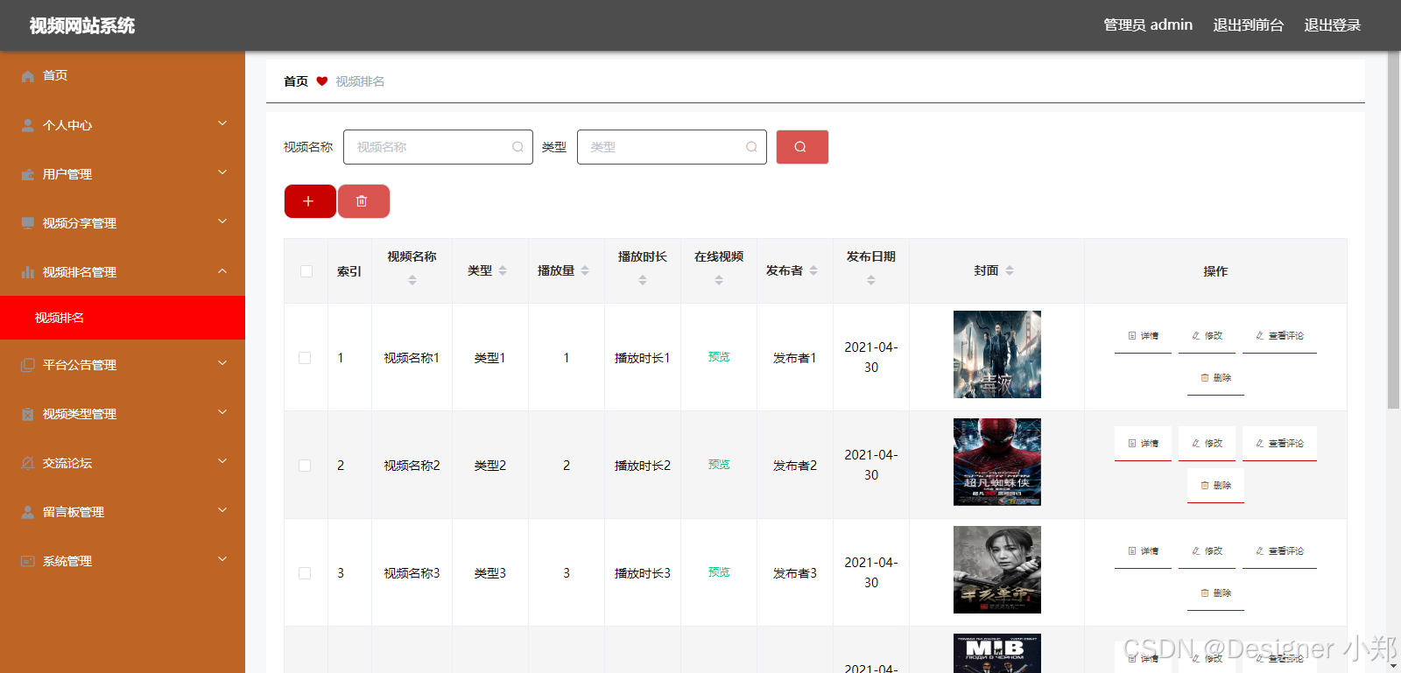This screenshot has width=1401, height=673.
Task: Open 详情 for 视频名称1
Action: pyautogui.click(x=1143, y=336)
